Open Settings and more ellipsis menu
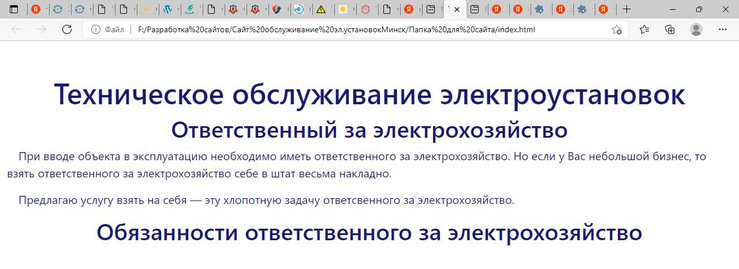The image size is (739, 269). tap(723, 29)
